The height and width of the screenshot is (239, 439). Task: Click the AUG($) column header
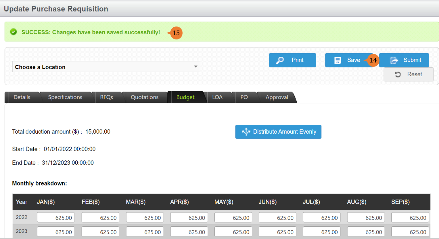click(357, 202)
